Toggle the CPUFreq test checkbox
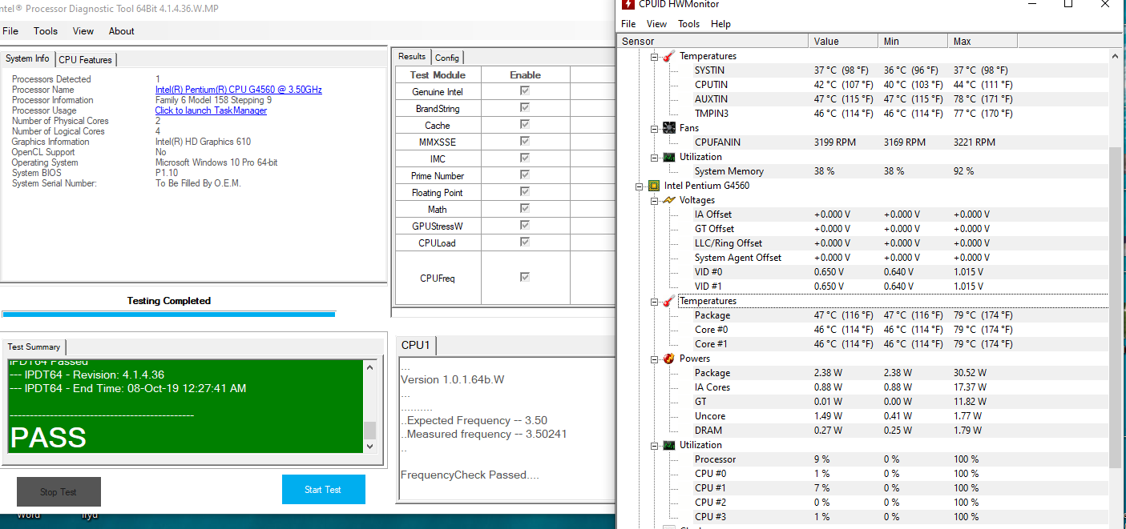 [525, 277]
